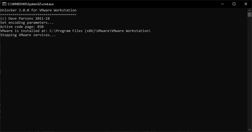
Task: Click the "Stopping VMware services..." line
Action: point(28,35)
